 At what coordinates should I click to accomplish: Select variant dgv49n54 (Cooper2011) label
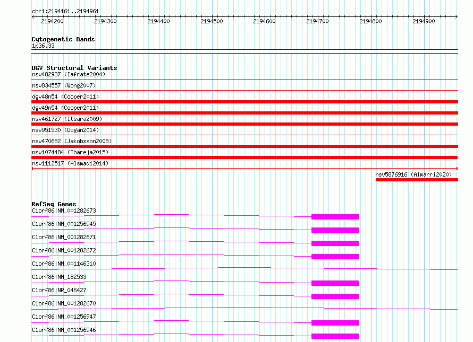pyautogui.click(x=65, y=108)
